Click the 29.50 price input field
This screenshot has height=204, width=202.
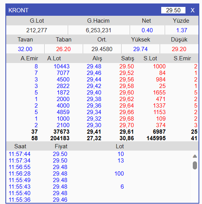[x=173, y=10]
